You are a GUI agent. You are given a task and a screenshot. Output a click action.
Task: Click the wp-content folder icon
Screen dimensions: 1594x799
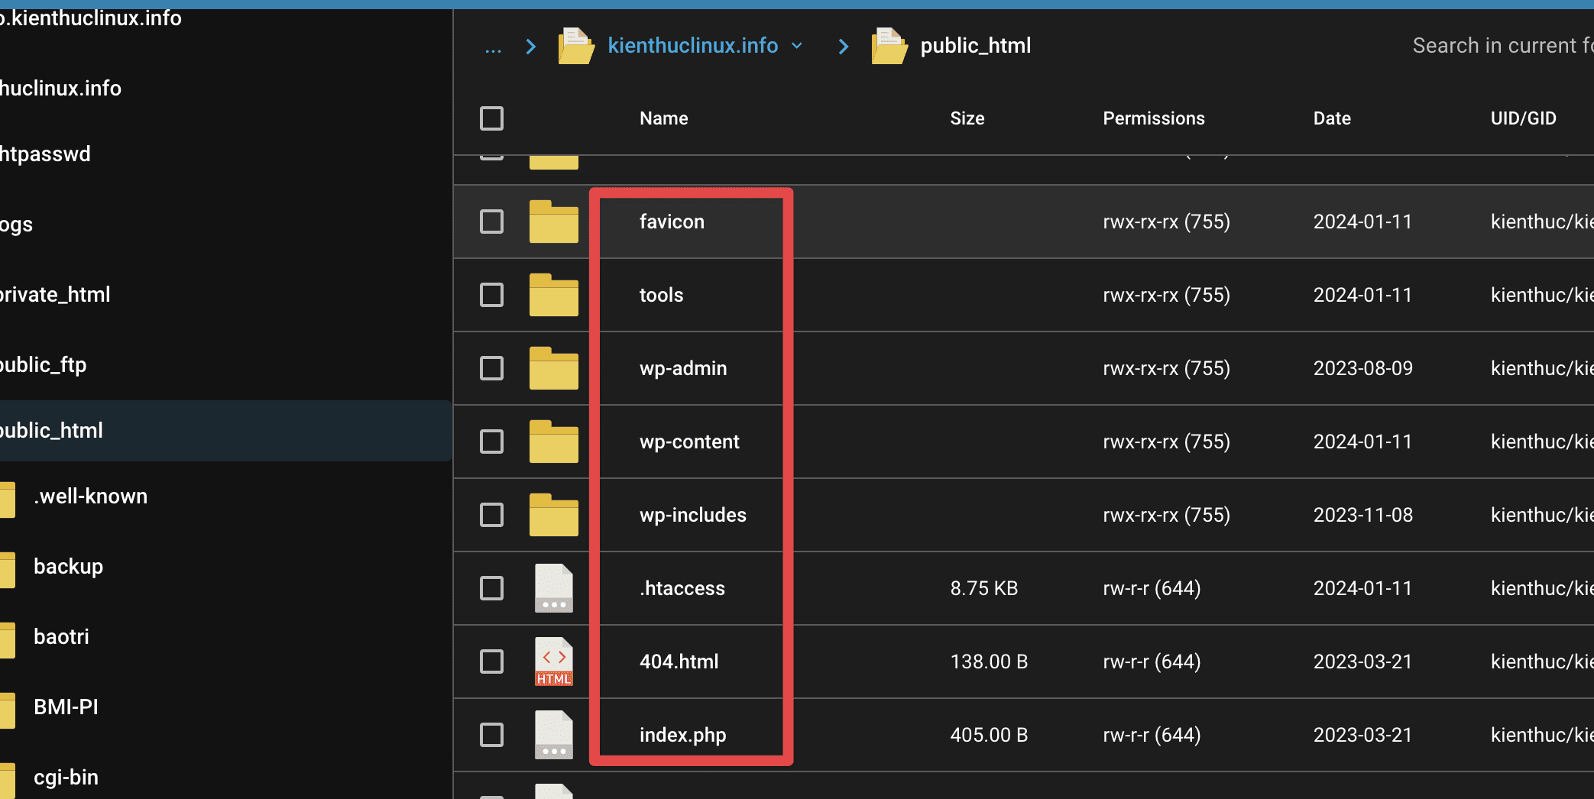tap(553, 442)
